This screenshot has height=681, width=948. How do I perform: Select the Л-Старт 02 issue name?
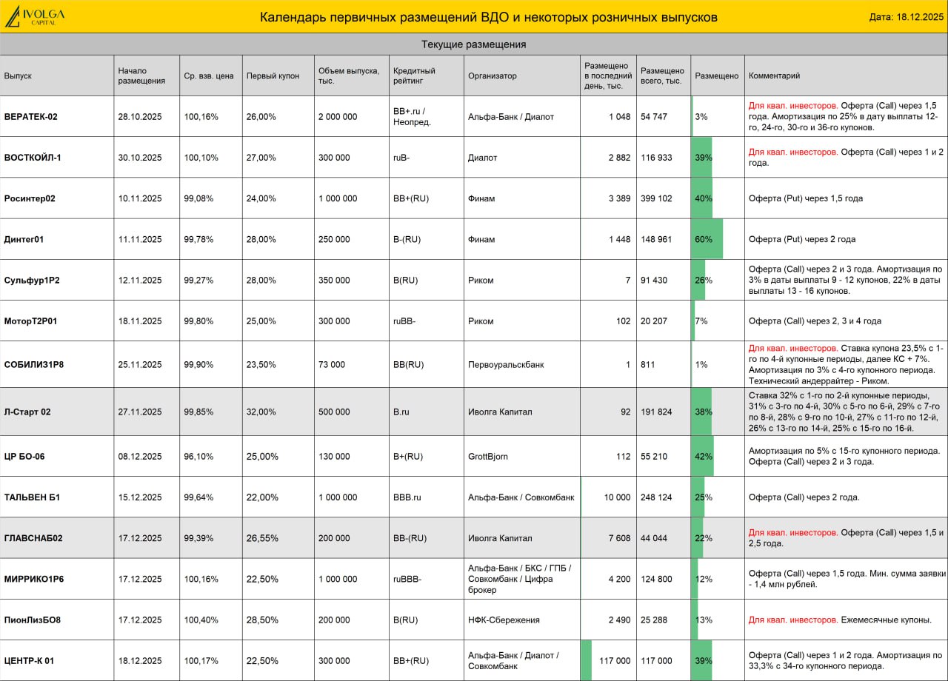pyautogui.click(x=27, y=412)
